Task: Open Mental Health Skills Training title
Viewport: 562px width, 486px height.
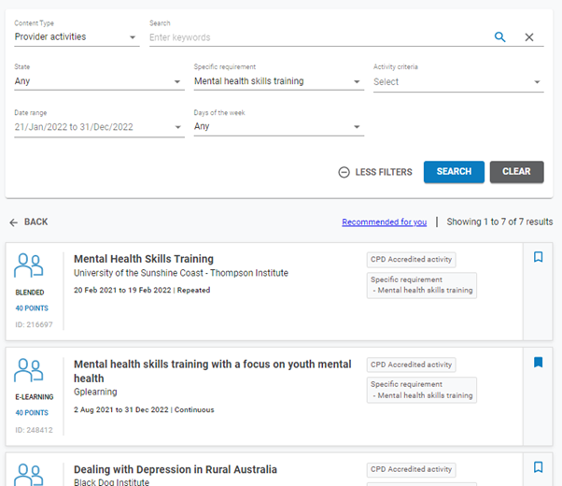Action: (144, 259)
